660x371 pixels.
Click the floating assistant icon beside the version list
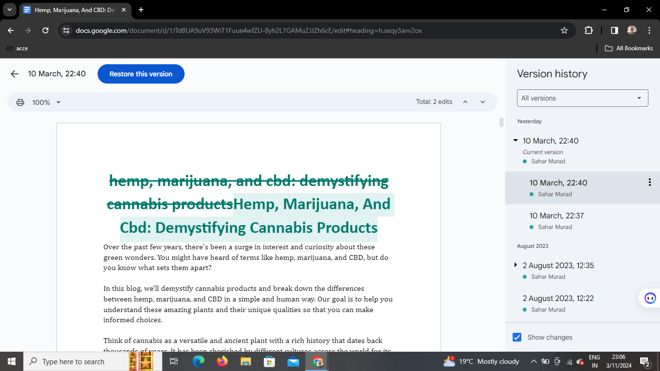pos(650,298)
